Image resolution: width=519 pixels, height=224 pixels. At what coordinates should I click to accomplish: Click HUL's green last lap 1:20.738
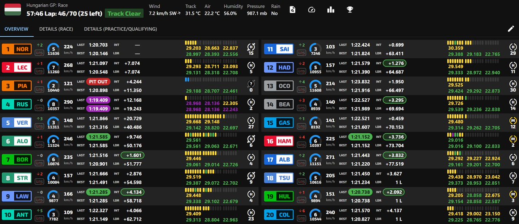coord(360,192)
